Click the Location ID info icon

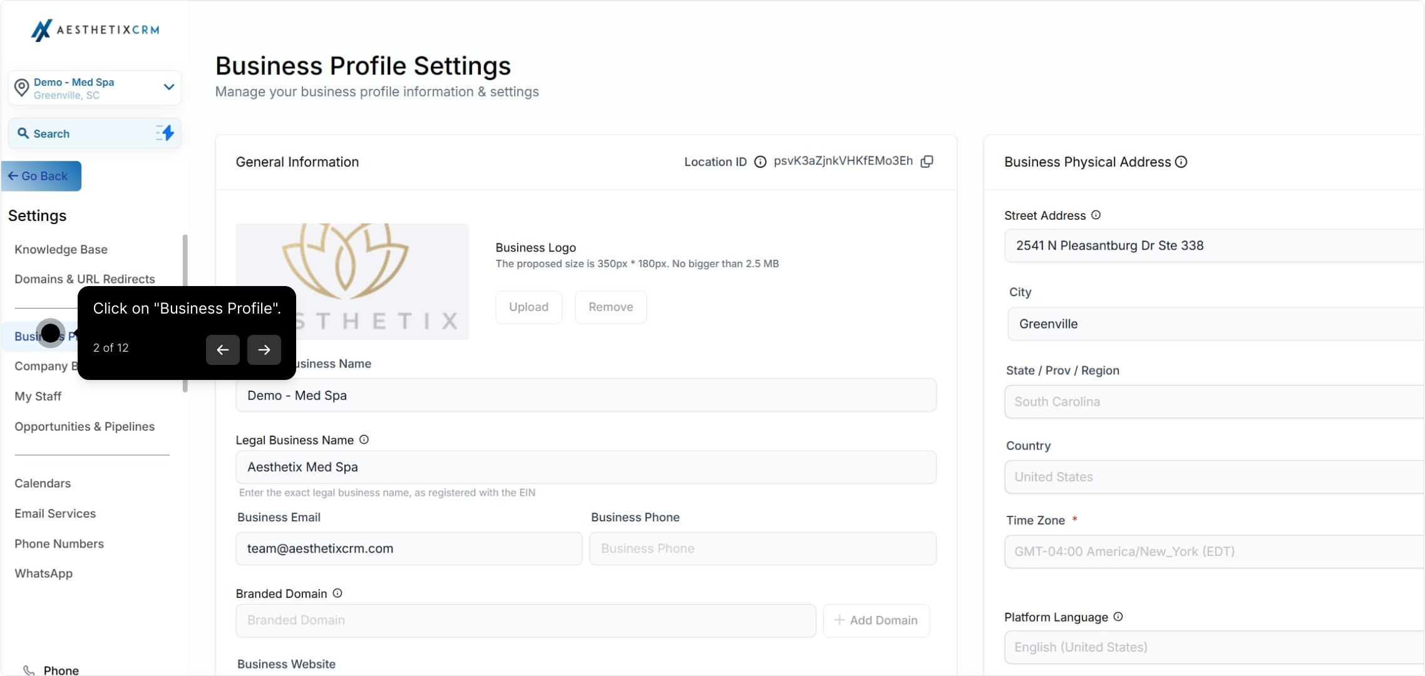point(760,162)
